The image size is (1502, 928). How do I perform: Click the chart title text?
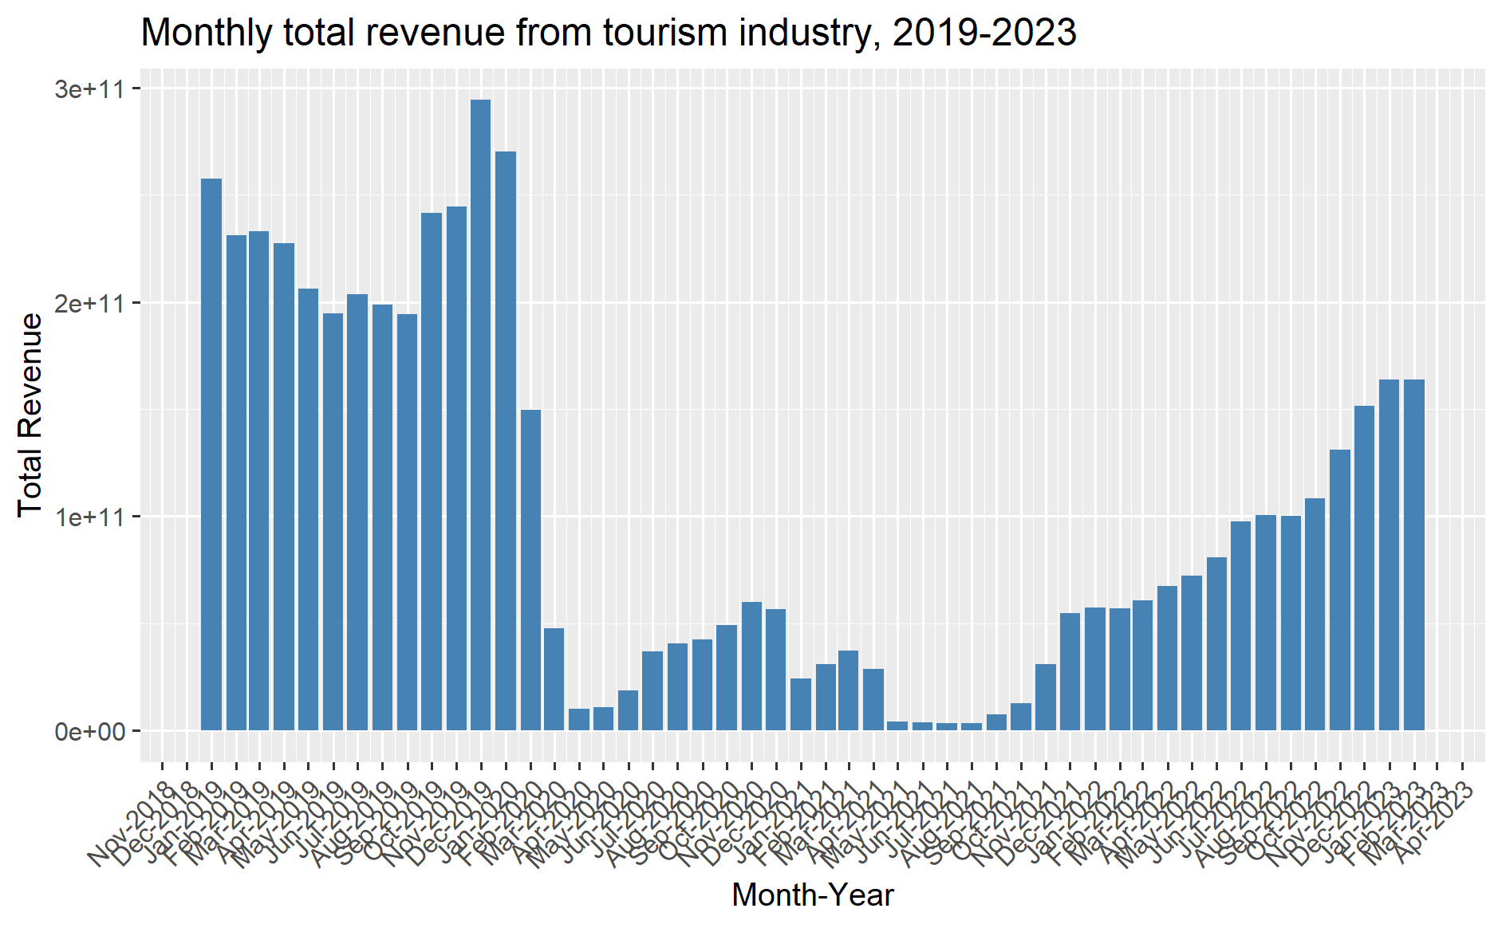click(x=608, y=33)
